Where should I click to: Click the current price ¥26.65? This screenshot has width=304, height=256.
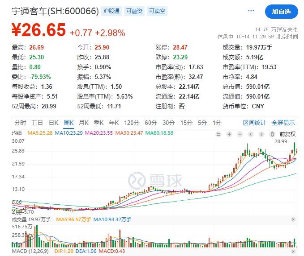tap(39, 30)
